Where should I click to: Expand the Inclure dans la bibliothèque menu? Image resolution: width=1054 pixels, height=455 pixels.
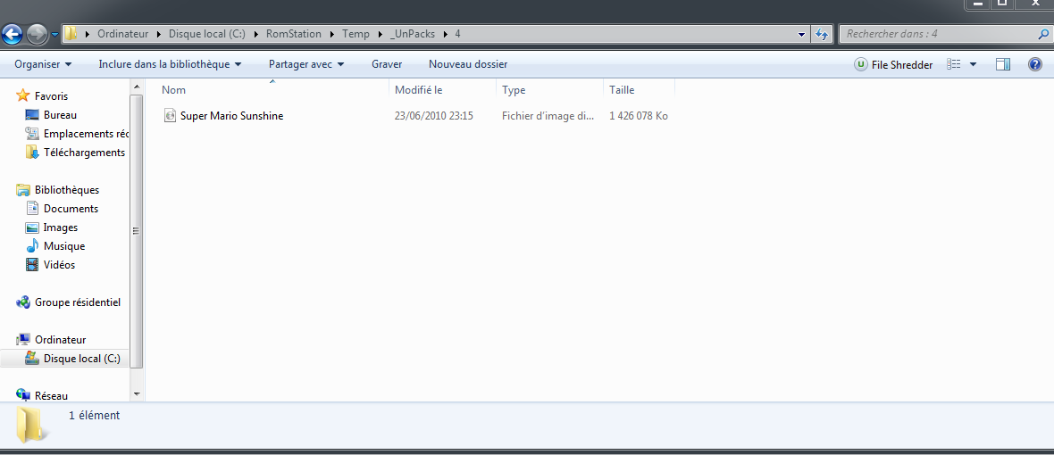click(x=170, y=64)
